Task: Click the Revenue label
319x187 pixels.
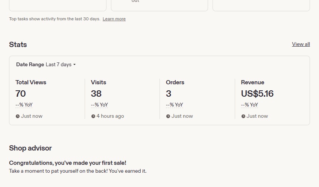Action: pos(253,82)
